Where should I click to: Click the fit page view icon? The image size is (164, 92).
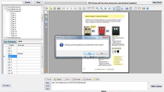[x=118, y=8]
